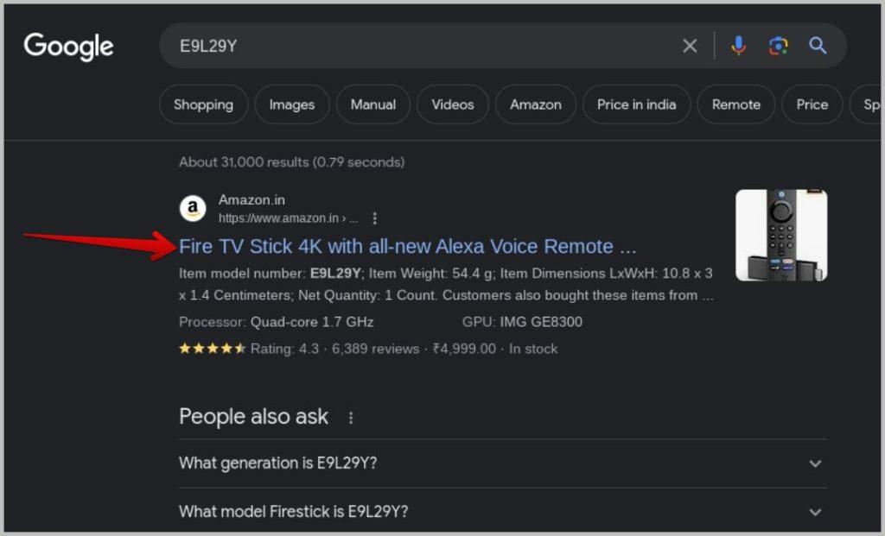Filter results by Price in india
This screenshot has width=885, height=536.
[636, 104]
